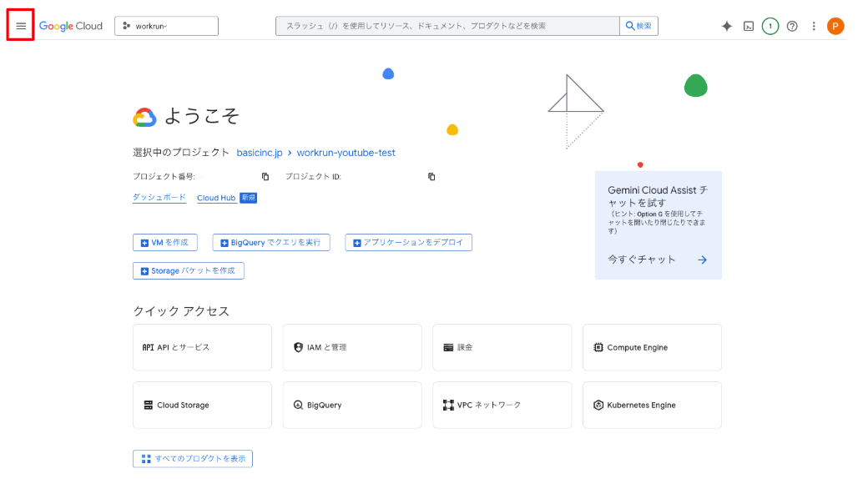Activate Cloud Shell terminal icon

[x=749, y=26]
